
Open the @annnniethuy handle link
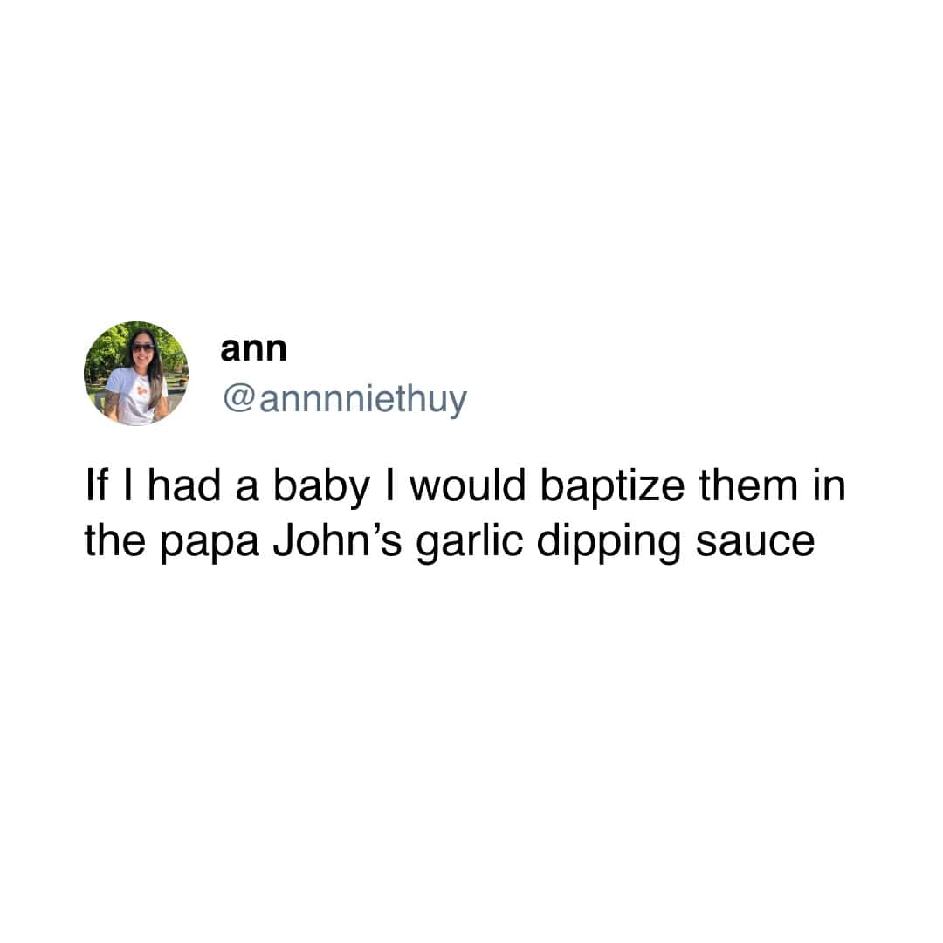345,399
